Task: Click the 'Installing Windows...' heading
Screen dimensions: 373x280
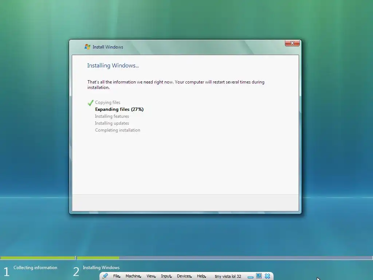Action: 113,66
